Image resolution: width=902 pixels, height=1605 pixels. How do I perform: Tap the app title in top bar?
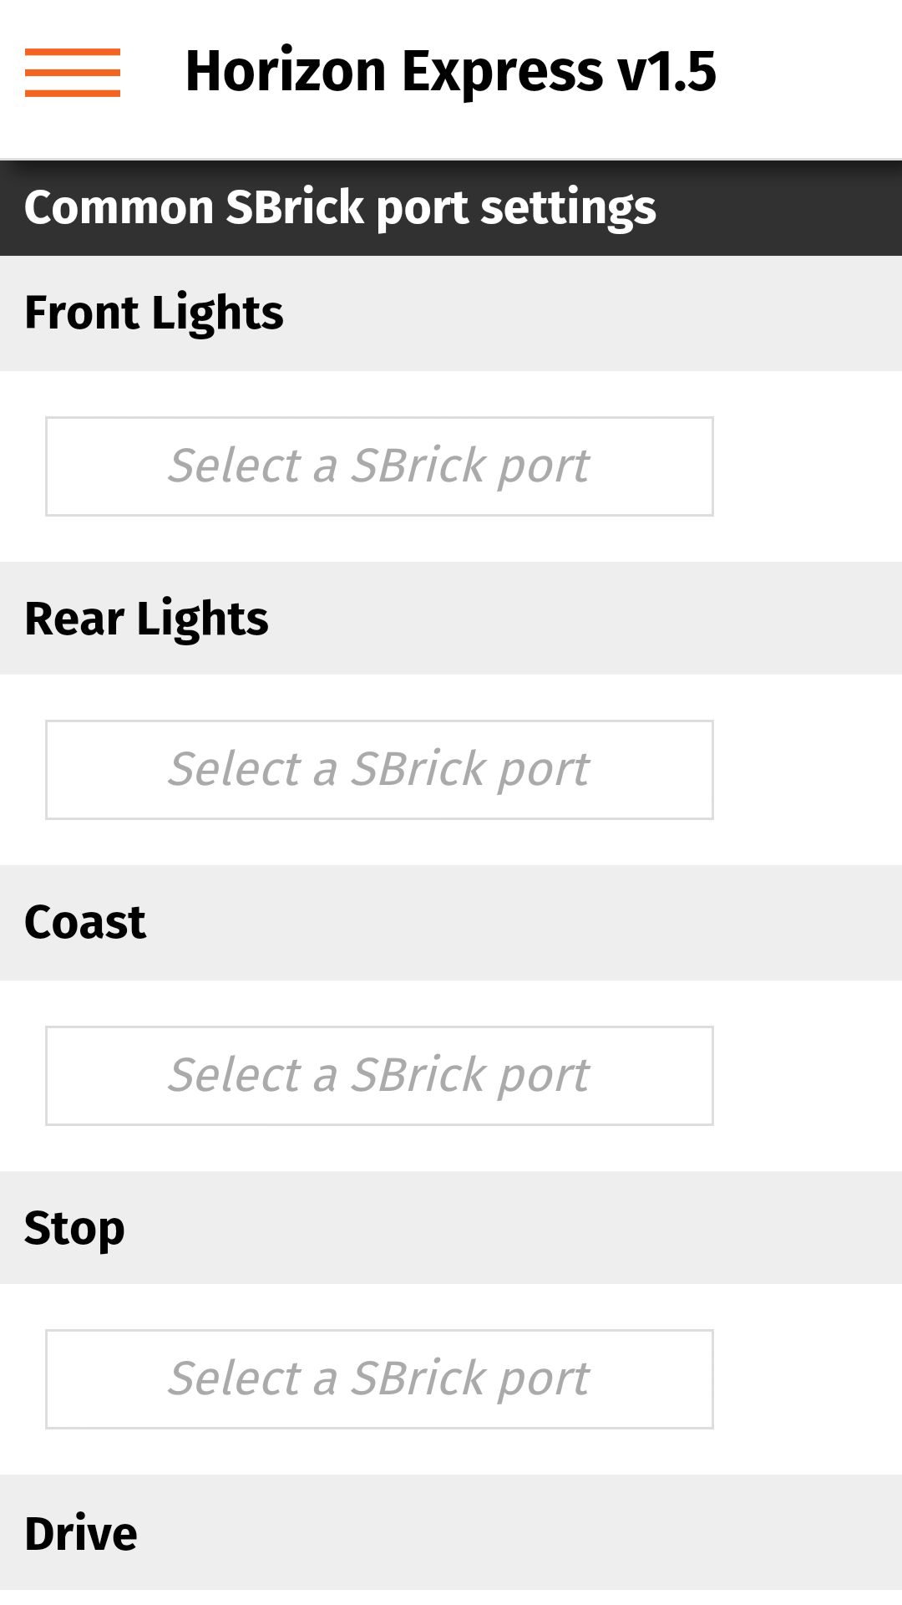pos(451,71)
